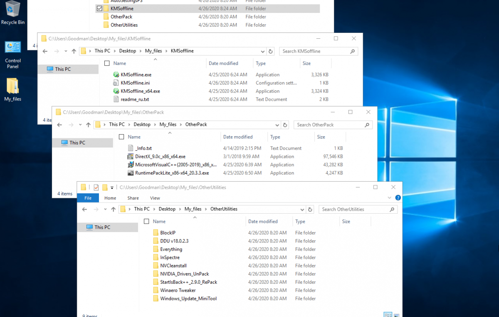Select the Everything folder

(167, 249)
